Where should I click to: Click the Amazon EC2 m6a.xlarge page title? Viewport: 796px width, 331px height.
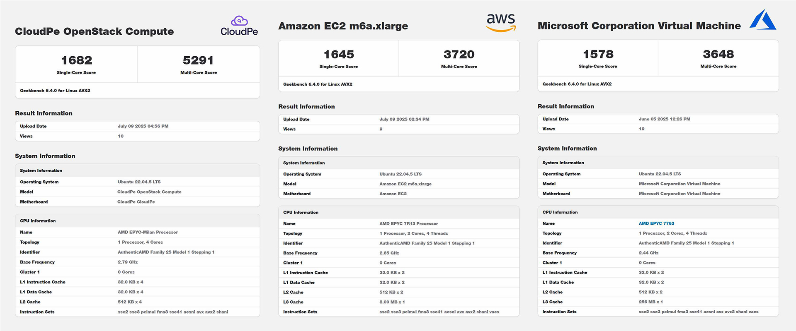(x=343, y=26)
